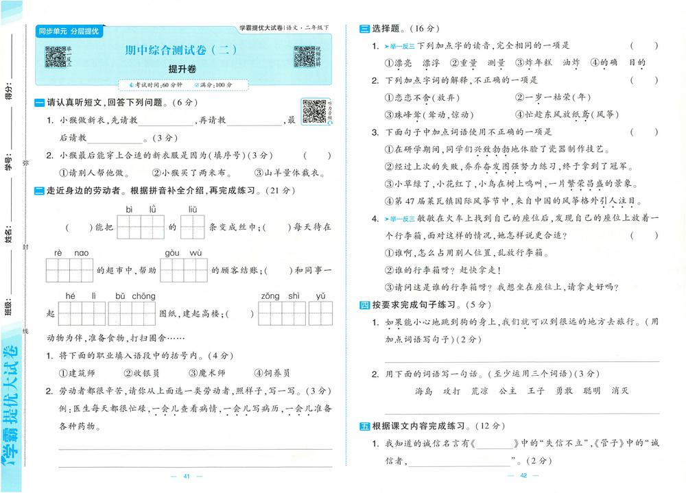Click the icon beside 满分:100分

(197, 85)
